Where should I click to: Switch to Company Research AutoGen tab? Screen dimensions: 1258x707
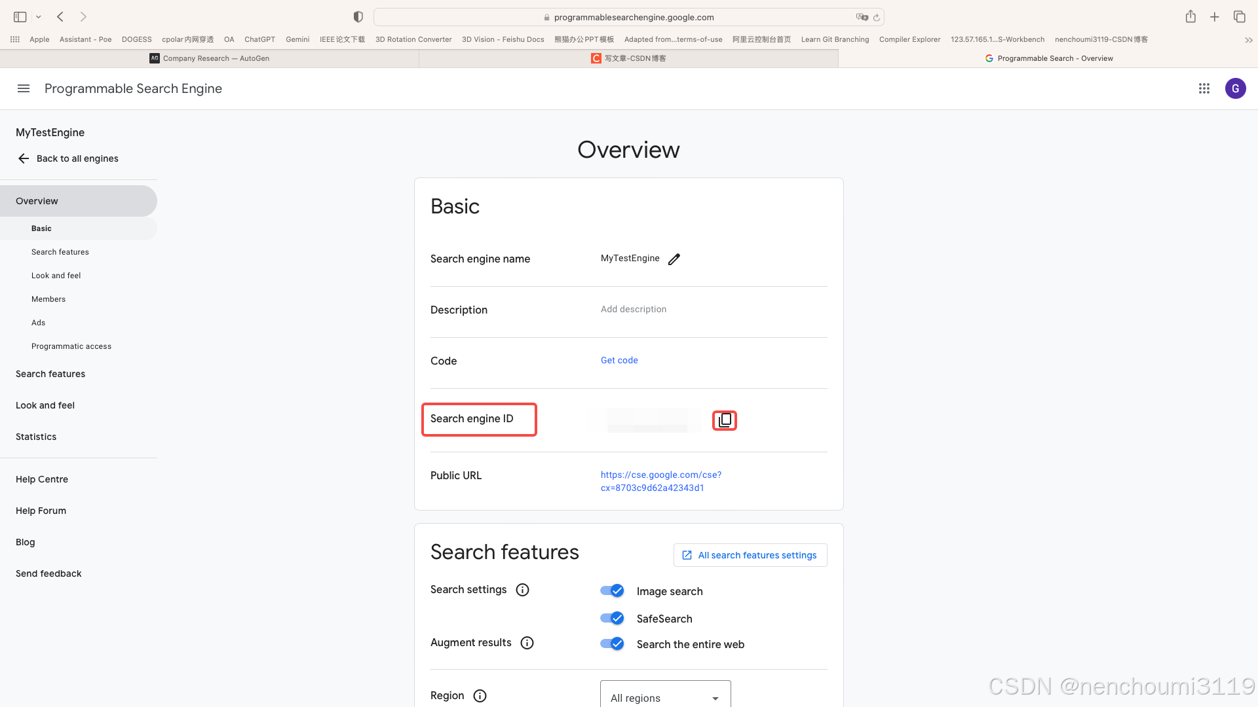[210, 58]
